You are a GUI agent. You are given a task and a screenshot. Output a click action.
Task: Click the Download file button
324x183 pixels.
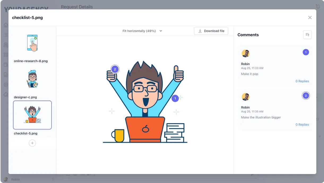point(211,31)
